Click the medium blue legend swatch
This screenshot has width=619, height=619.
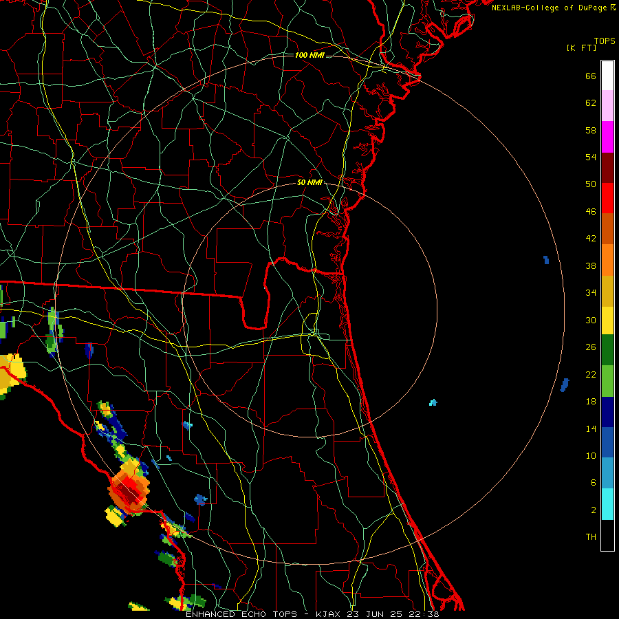[x=607, y=442]
